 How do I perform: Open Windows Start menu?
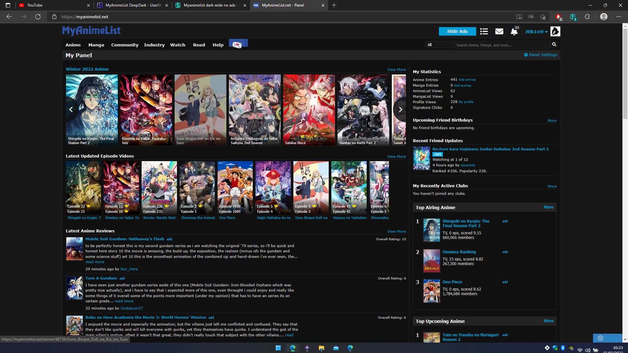tap(278, 348)
